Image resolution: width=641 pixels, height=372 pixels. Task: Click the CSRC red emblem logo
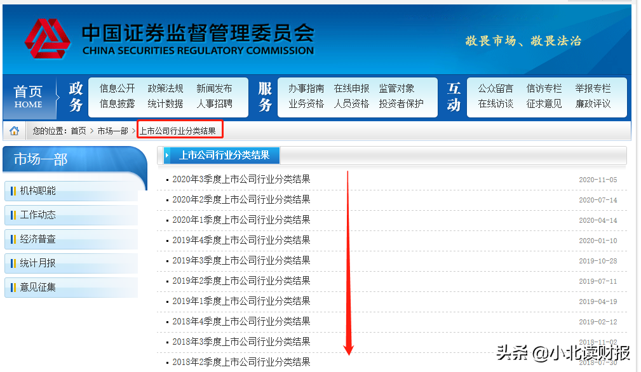[x=49, y=38]
